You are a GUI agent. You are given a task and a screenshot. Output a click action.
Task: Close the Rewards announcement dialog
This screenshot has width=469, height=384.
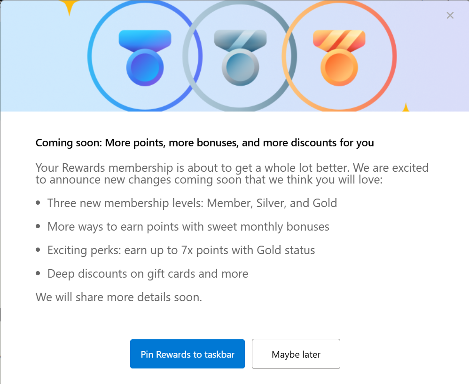coord(450,15)
